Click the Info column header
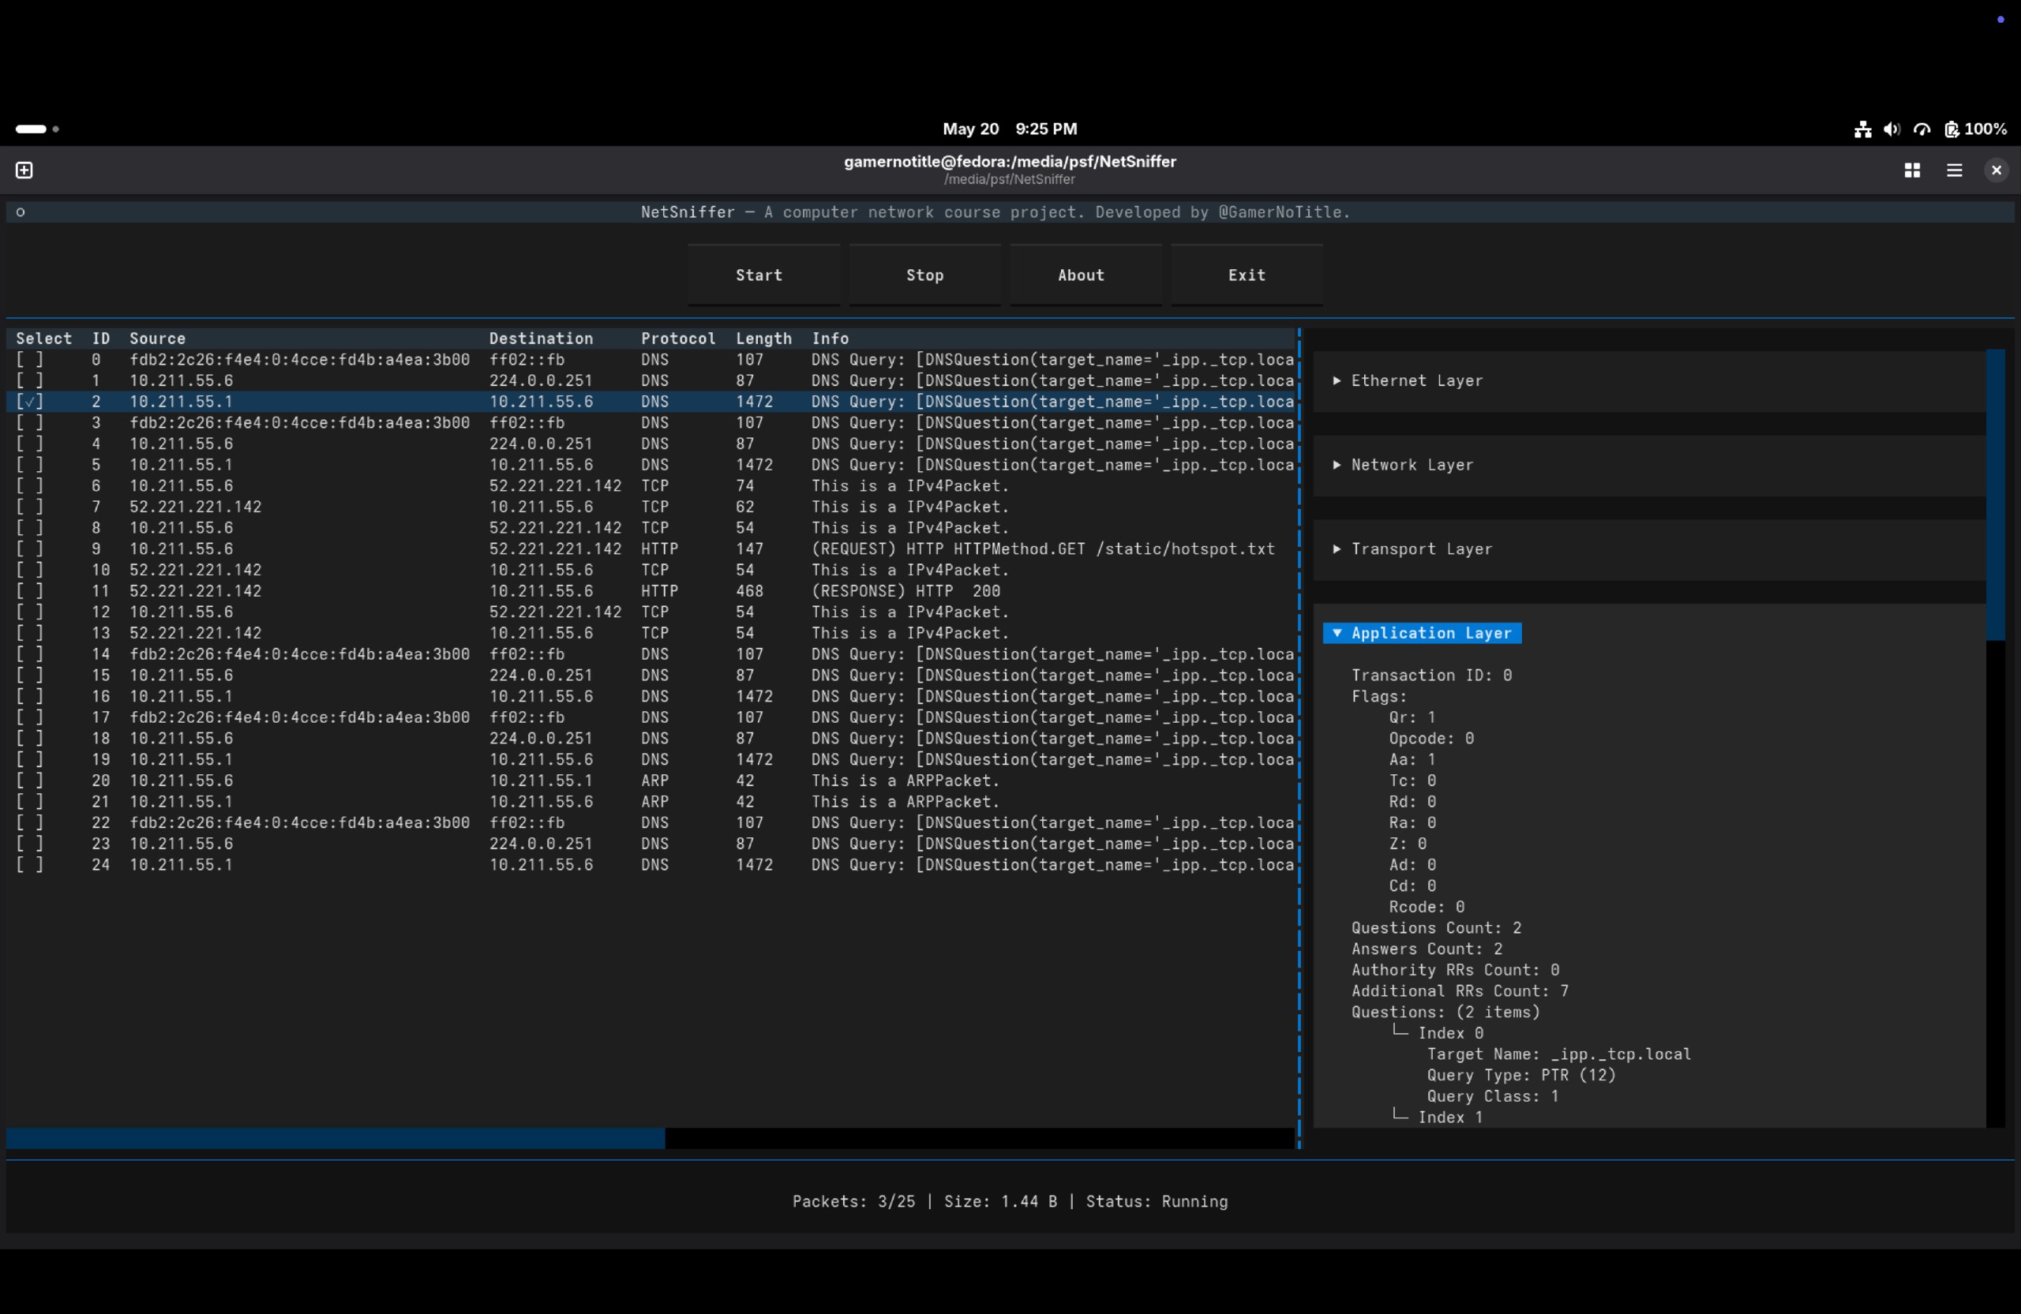This screenshot has height=1314, width=2021. coord(830,339)
